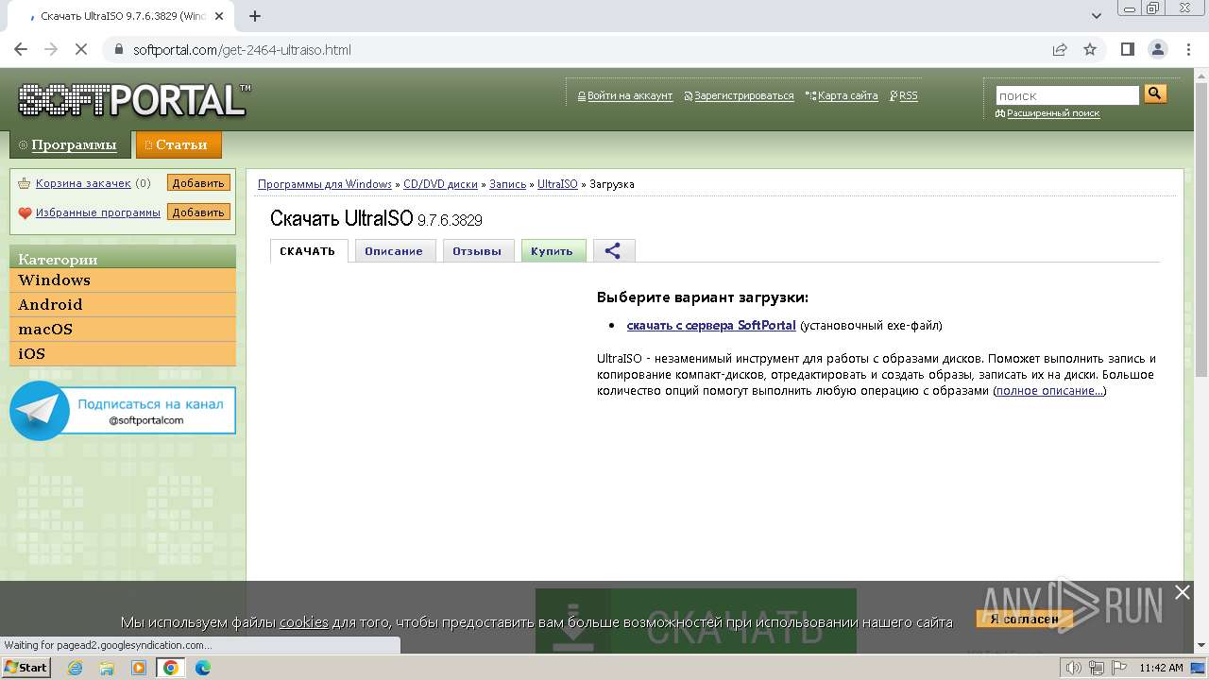Open Зарегистрироваться link
1209x680 pixels.
pos(744,95)
